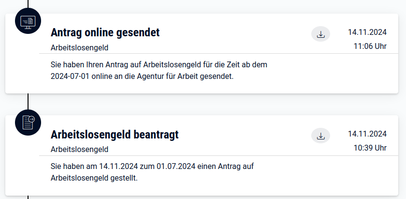
Task: Click the document-with-arrow timeline icon
Action: click(28, 122)
